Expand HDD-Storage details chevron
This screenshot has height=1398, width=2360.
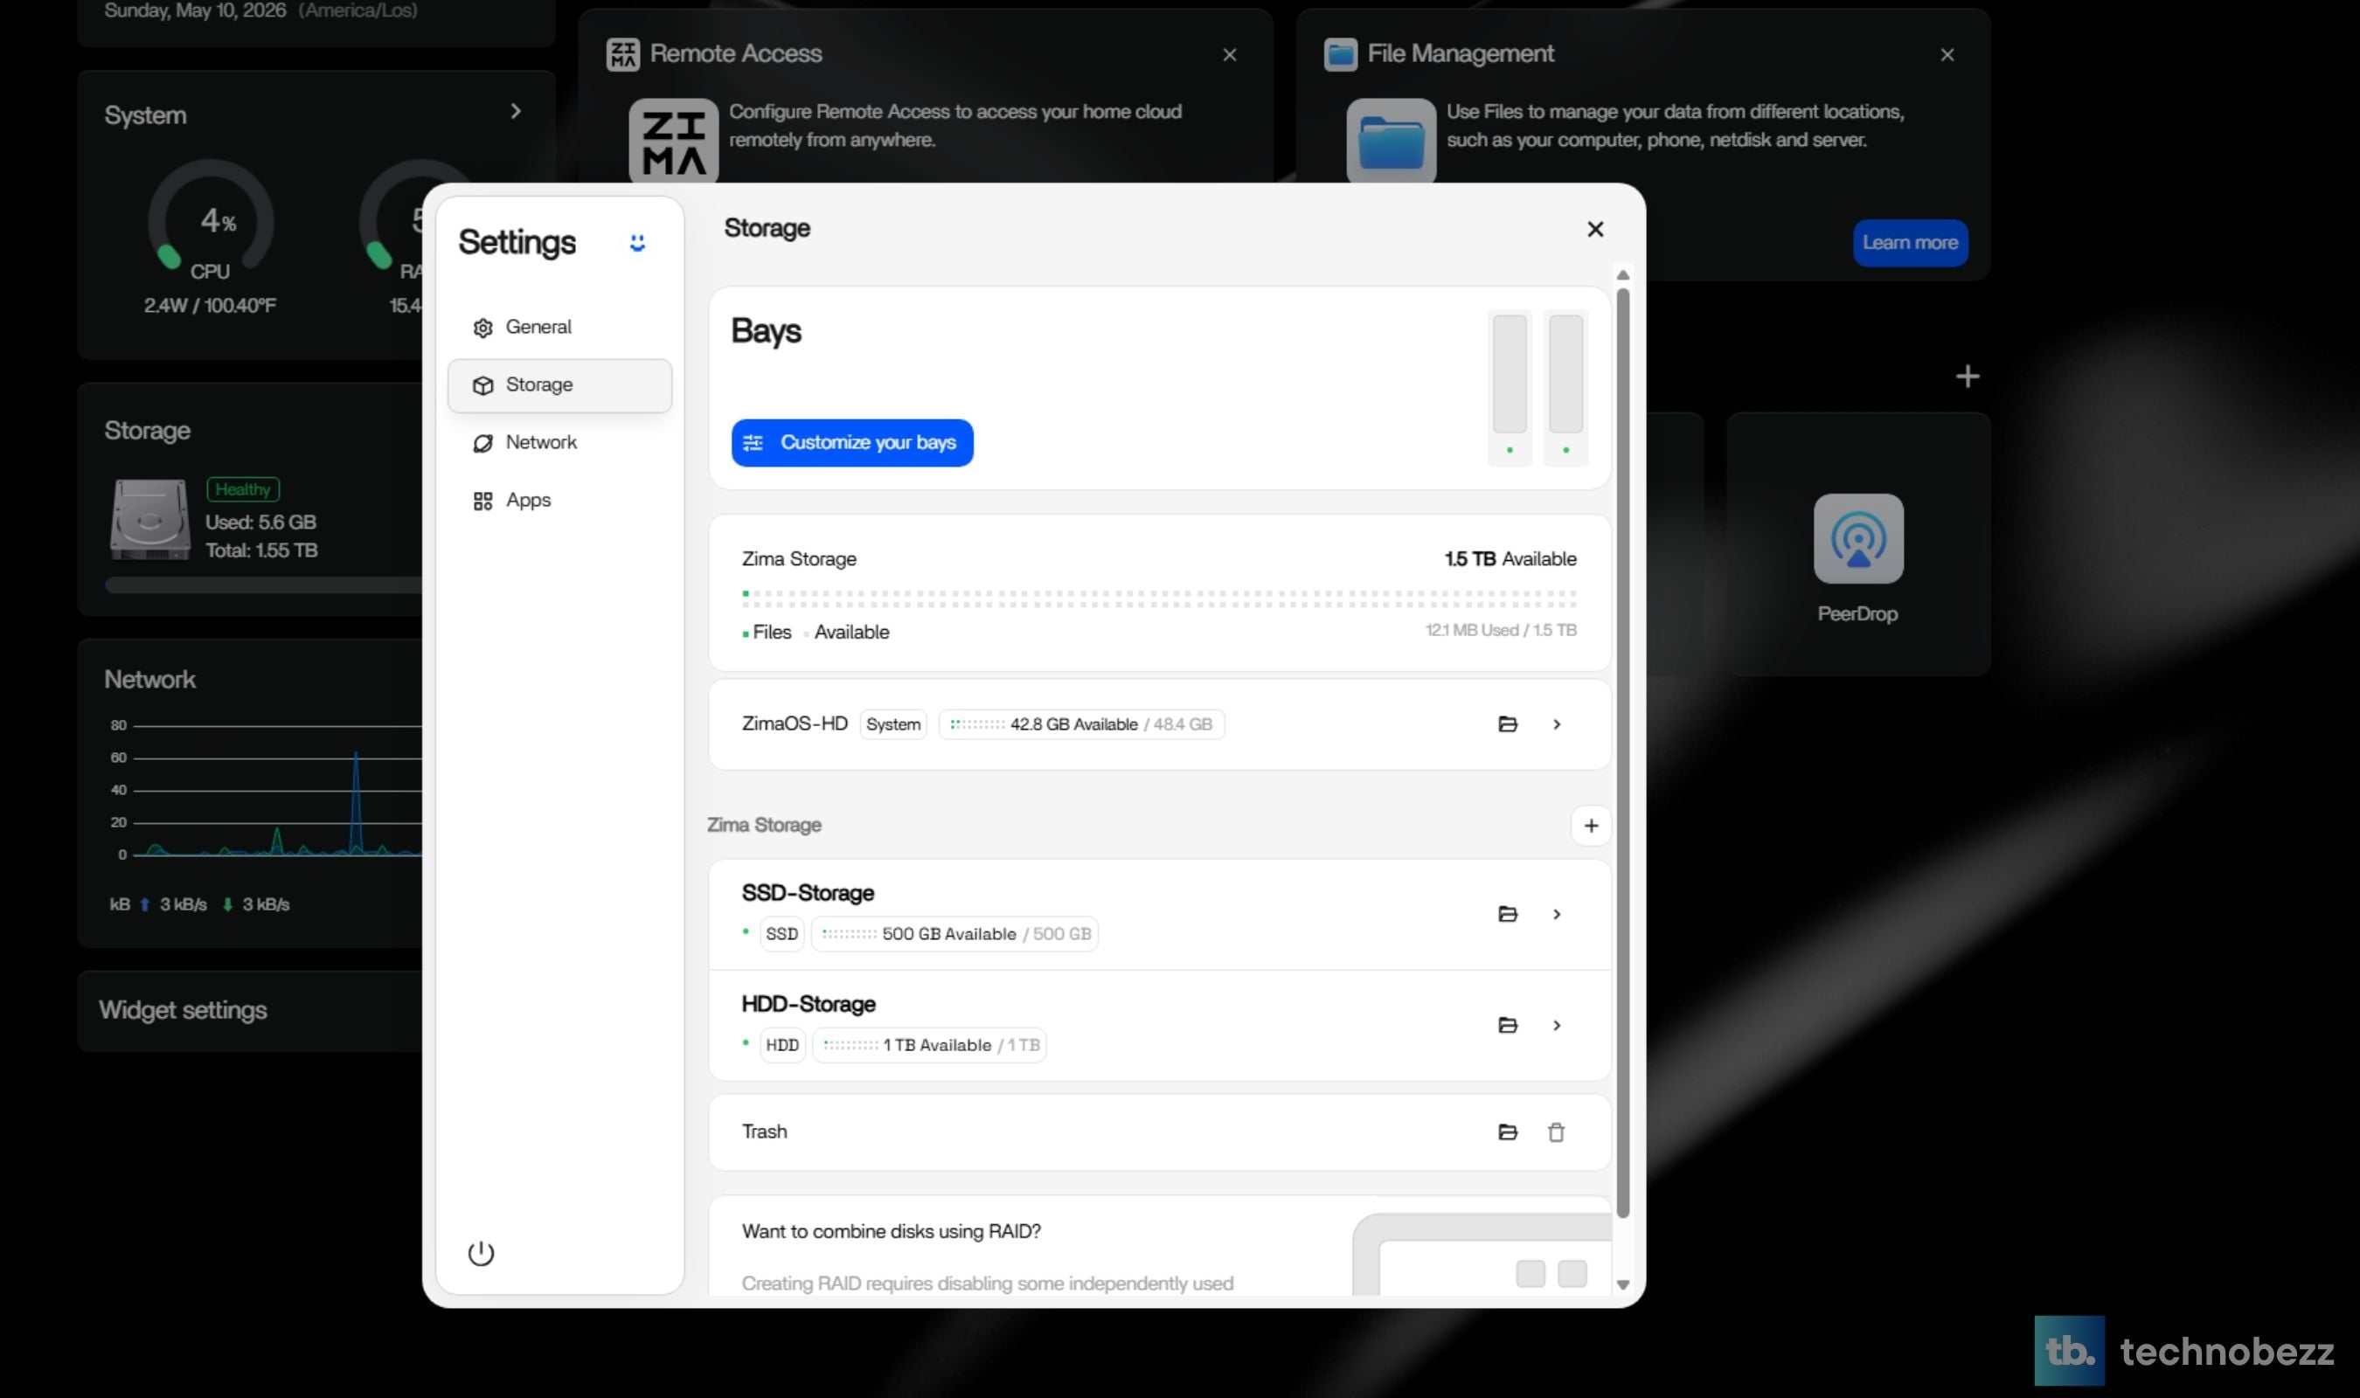[x=1557, y=1025]
